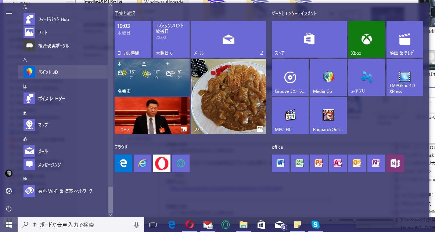
Task: Open user account picture in Start
Action: (9, 174)
